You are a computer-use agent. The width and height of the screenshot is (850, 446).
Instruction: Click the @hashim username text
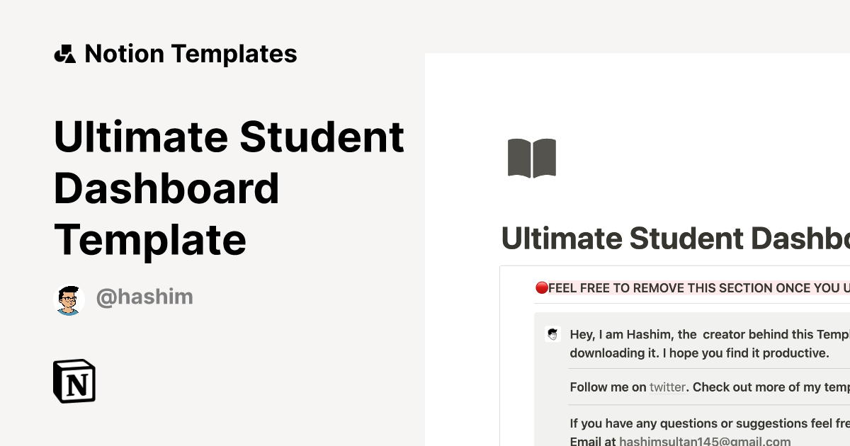tap(144, 297)
